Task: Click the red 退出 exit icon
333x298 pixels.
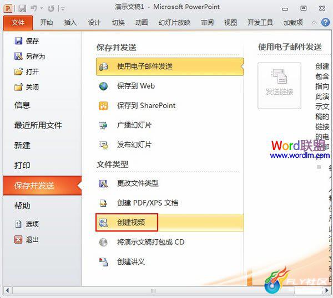Action: pos(18,240)
